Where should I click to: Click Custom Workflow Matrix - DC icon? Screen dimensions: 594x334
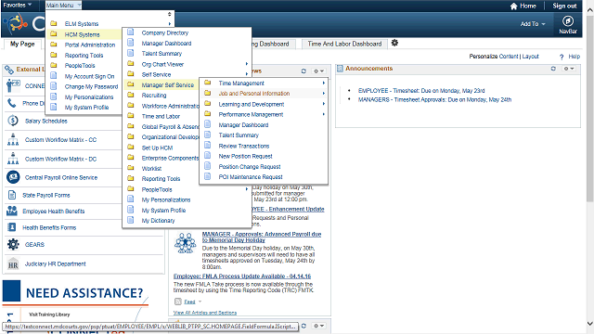13,159
